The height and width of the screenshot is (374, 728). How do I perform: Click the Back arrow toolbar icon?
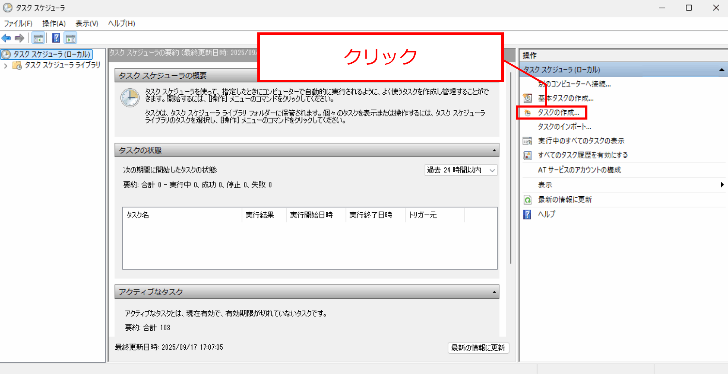coord(6,38)
